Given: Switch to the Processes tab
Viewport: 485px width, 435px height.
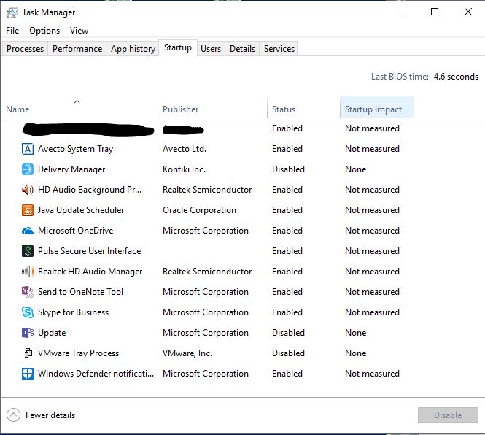Looking at the screenshot, I should (x=25, y=49).
